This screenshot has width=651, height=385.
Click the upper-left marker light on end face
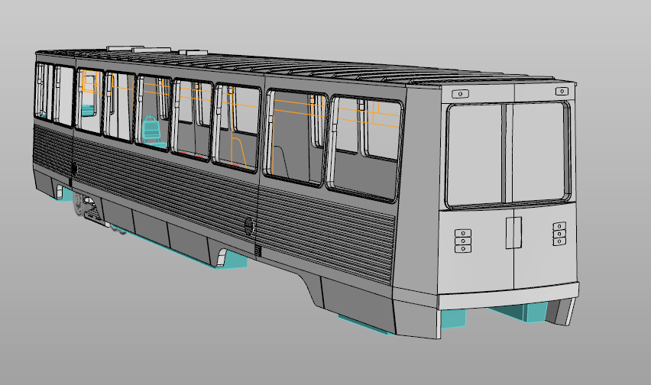click(461, 94)
